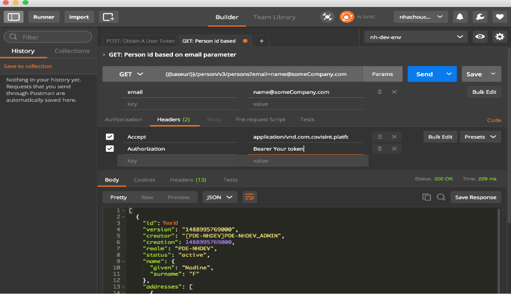Switch to the Collections tab
The width and height of the screenshot is (511, 296).
[x=72, y=51]
